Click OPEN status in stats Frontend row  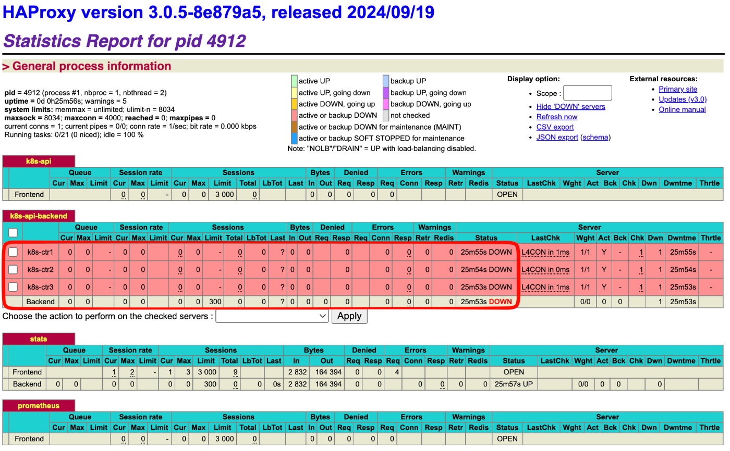point(514,372)
